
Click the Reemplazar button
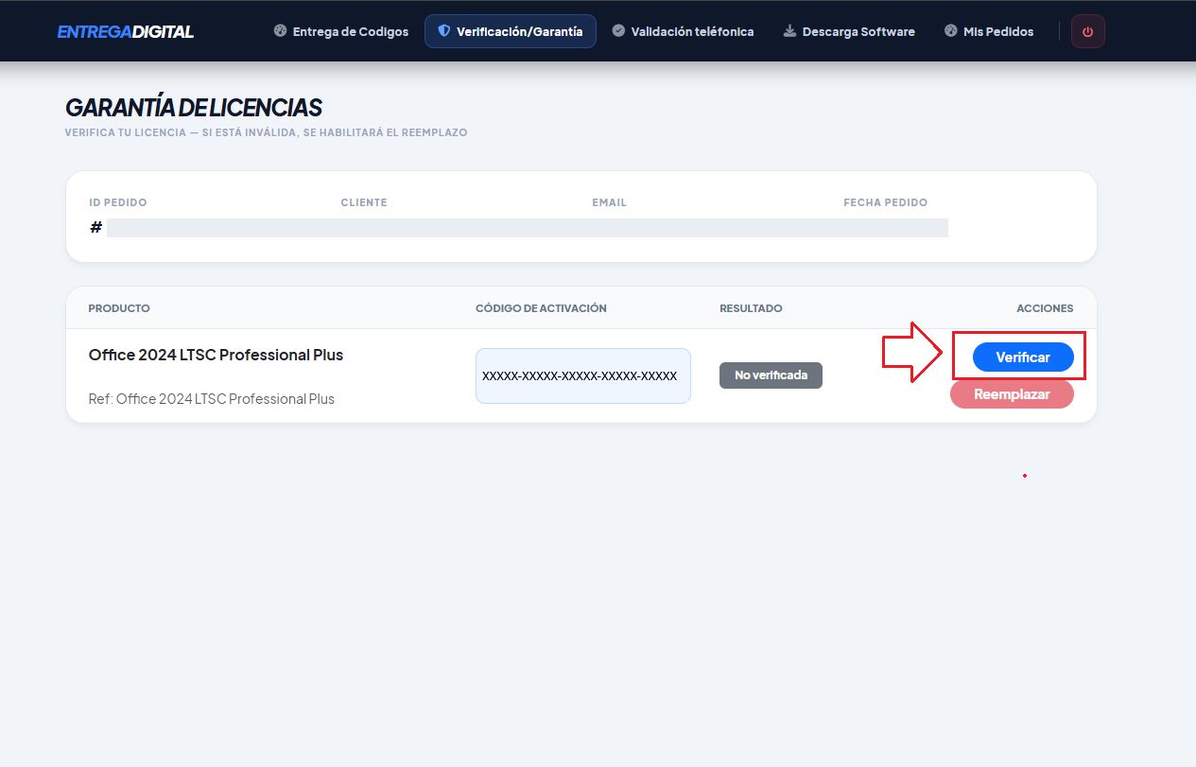[1012, 394]
